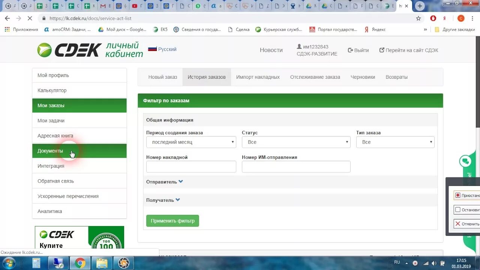This screenshot has width=480, height=270.
Task: Expand the hidden bookmarks overflow chevron
Action: [x=425, y=29]
